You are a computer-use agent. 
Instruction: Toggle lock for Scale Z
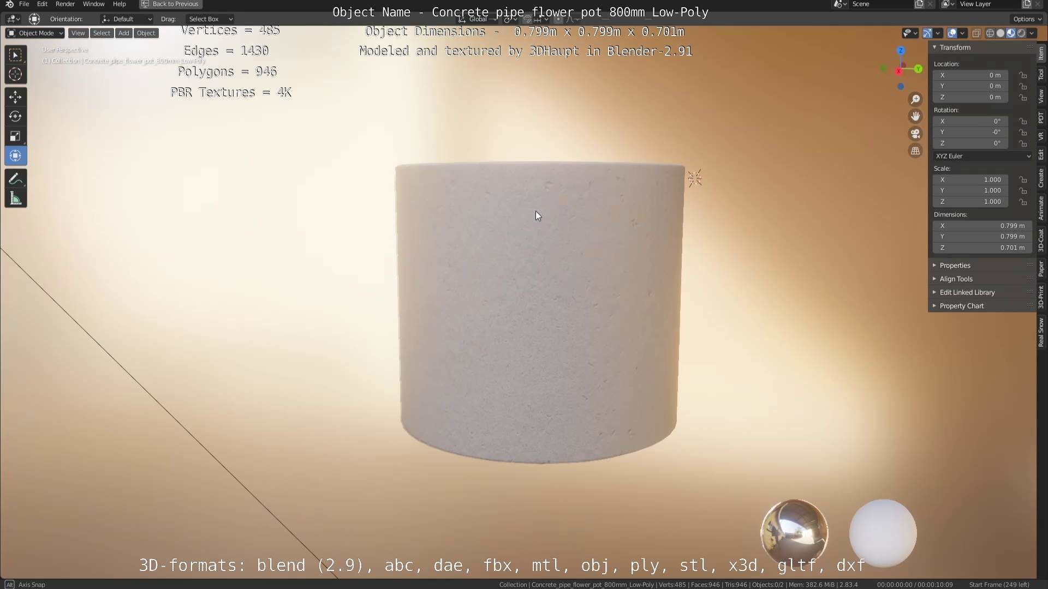point(1023,202)
